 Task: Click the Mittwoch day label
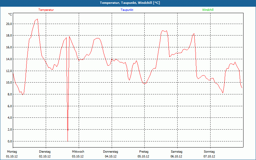click(78, 152)
